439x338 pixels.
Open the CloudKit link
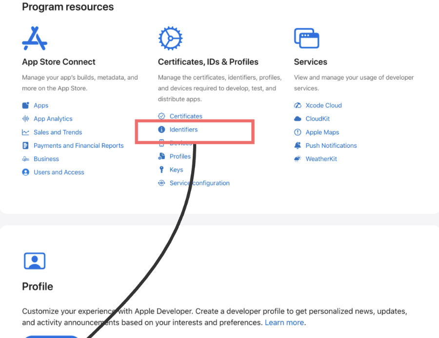point(318,119)
